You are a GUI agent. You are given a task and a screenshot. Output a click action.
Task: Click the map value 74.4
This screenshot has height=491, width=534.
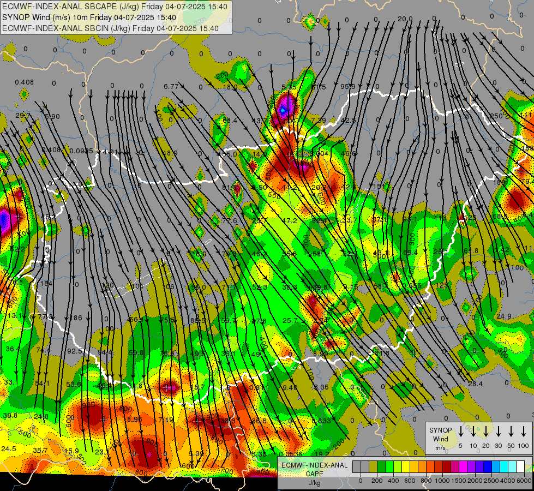click(43, 350)
